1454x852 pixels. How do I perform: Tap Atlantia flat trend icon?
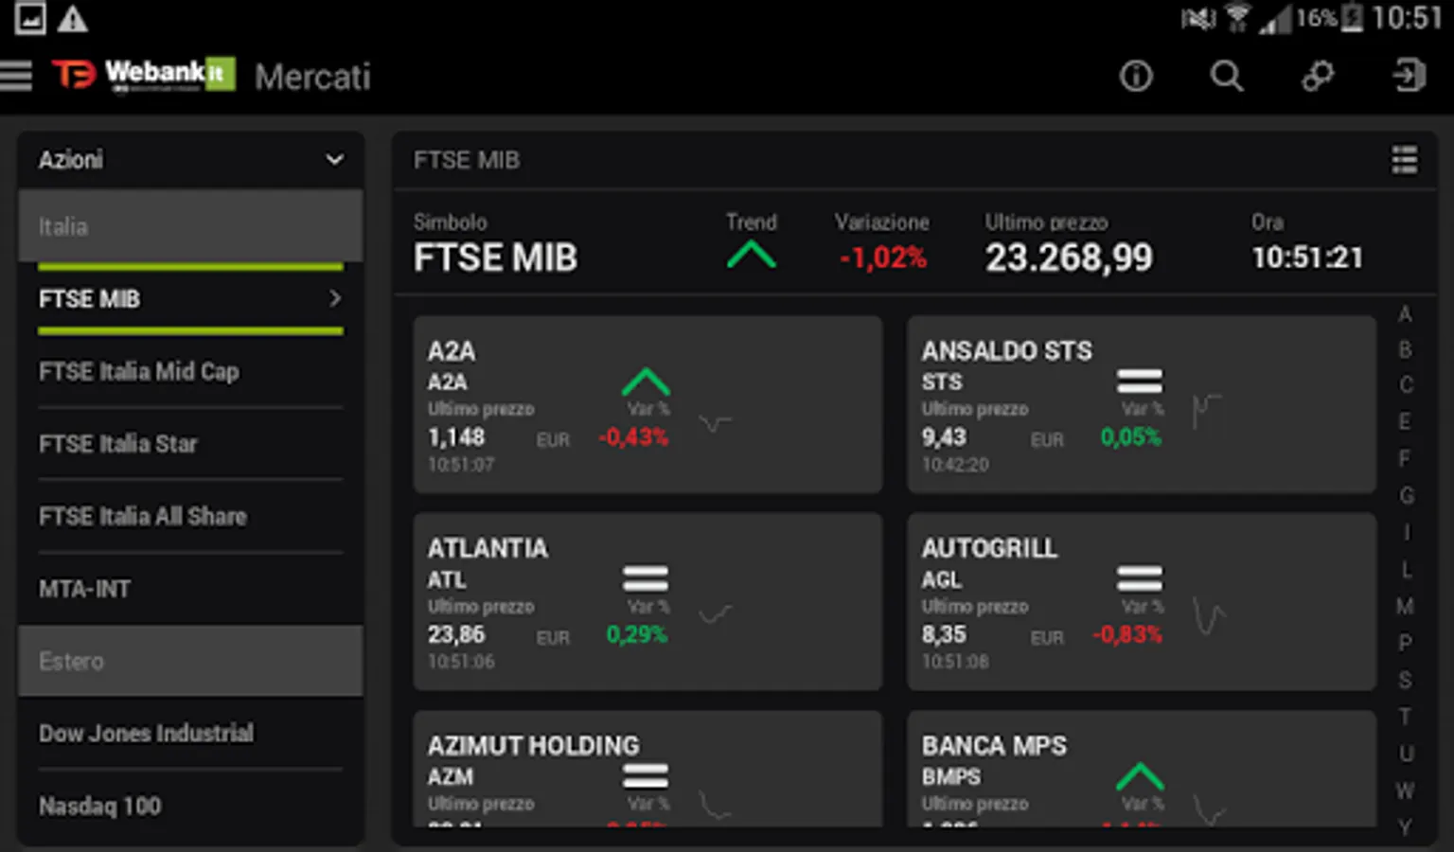tap(646, 578)
